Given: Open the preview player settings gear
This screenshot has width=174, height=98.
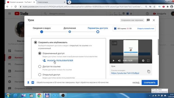Looking at the screenshot, I should point(143,61).
